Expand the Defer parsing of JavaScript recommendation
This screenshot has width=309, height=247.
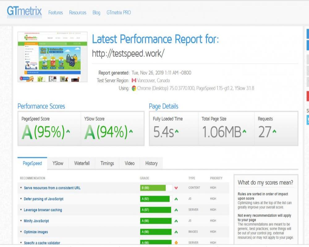43,199
